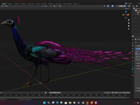
Task: Switch to Geometry Nodes workspace
Action: click(67, 4)
